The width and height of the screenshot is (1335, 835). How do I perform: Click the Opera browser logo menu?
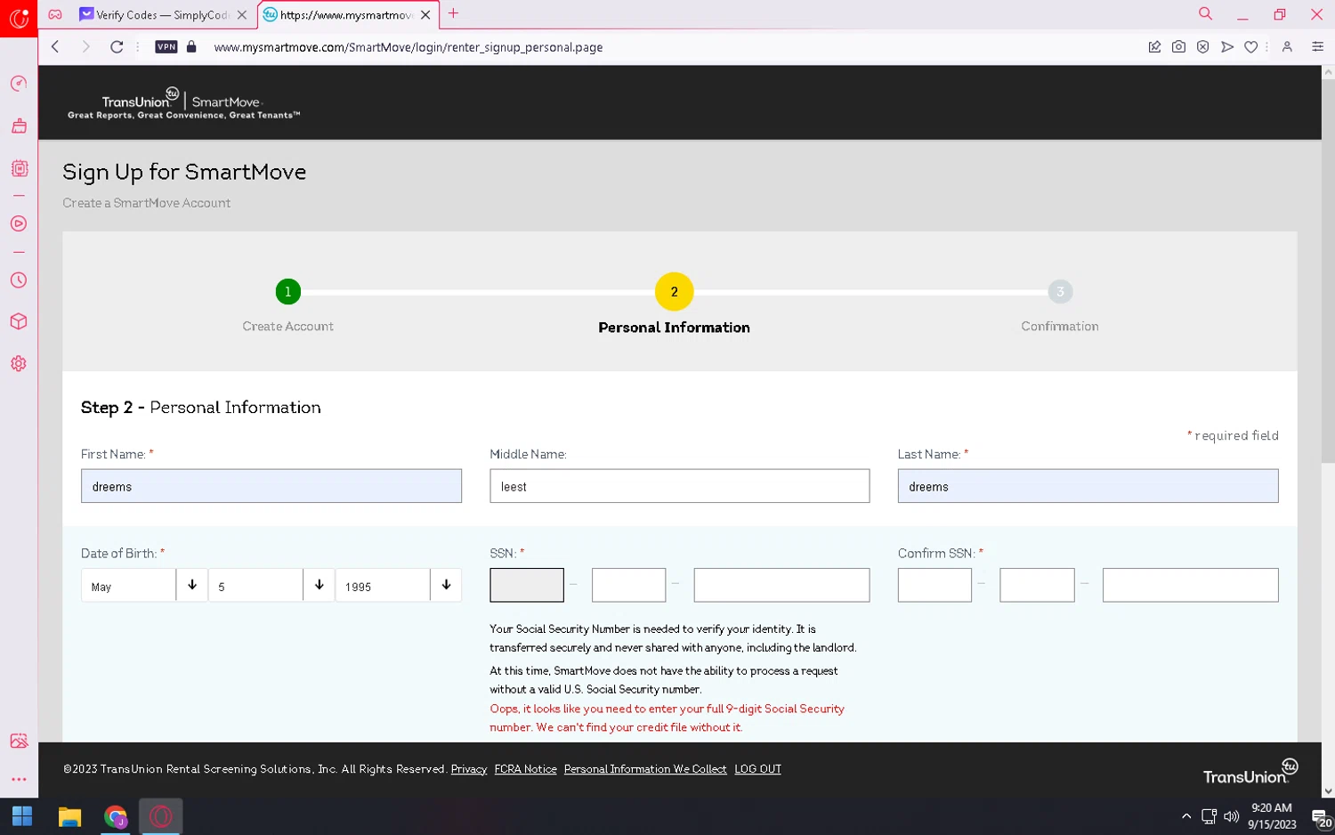coord(19,17)
